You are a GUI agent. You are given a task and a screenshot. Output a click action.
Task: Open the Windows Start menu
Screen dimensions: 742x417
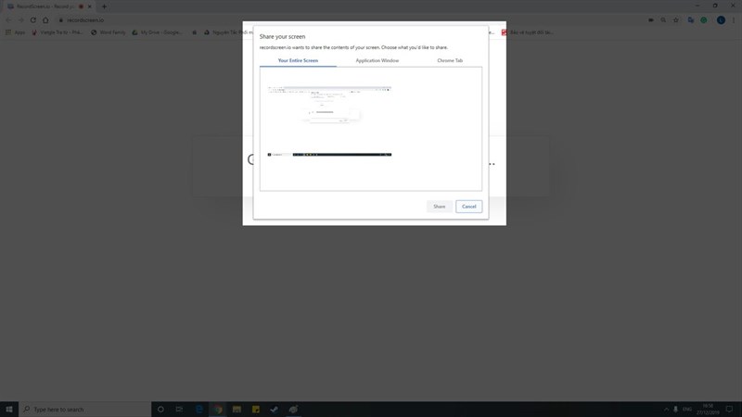(9, 410)
